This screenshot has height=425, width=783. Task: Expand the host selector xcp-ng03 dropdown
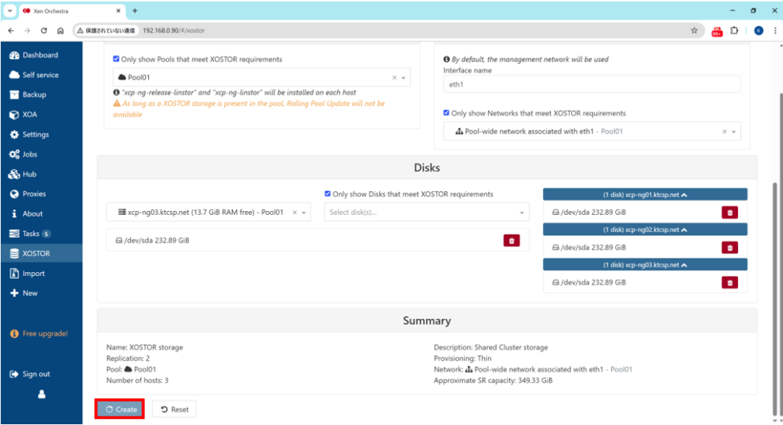(x=304, y=212)
